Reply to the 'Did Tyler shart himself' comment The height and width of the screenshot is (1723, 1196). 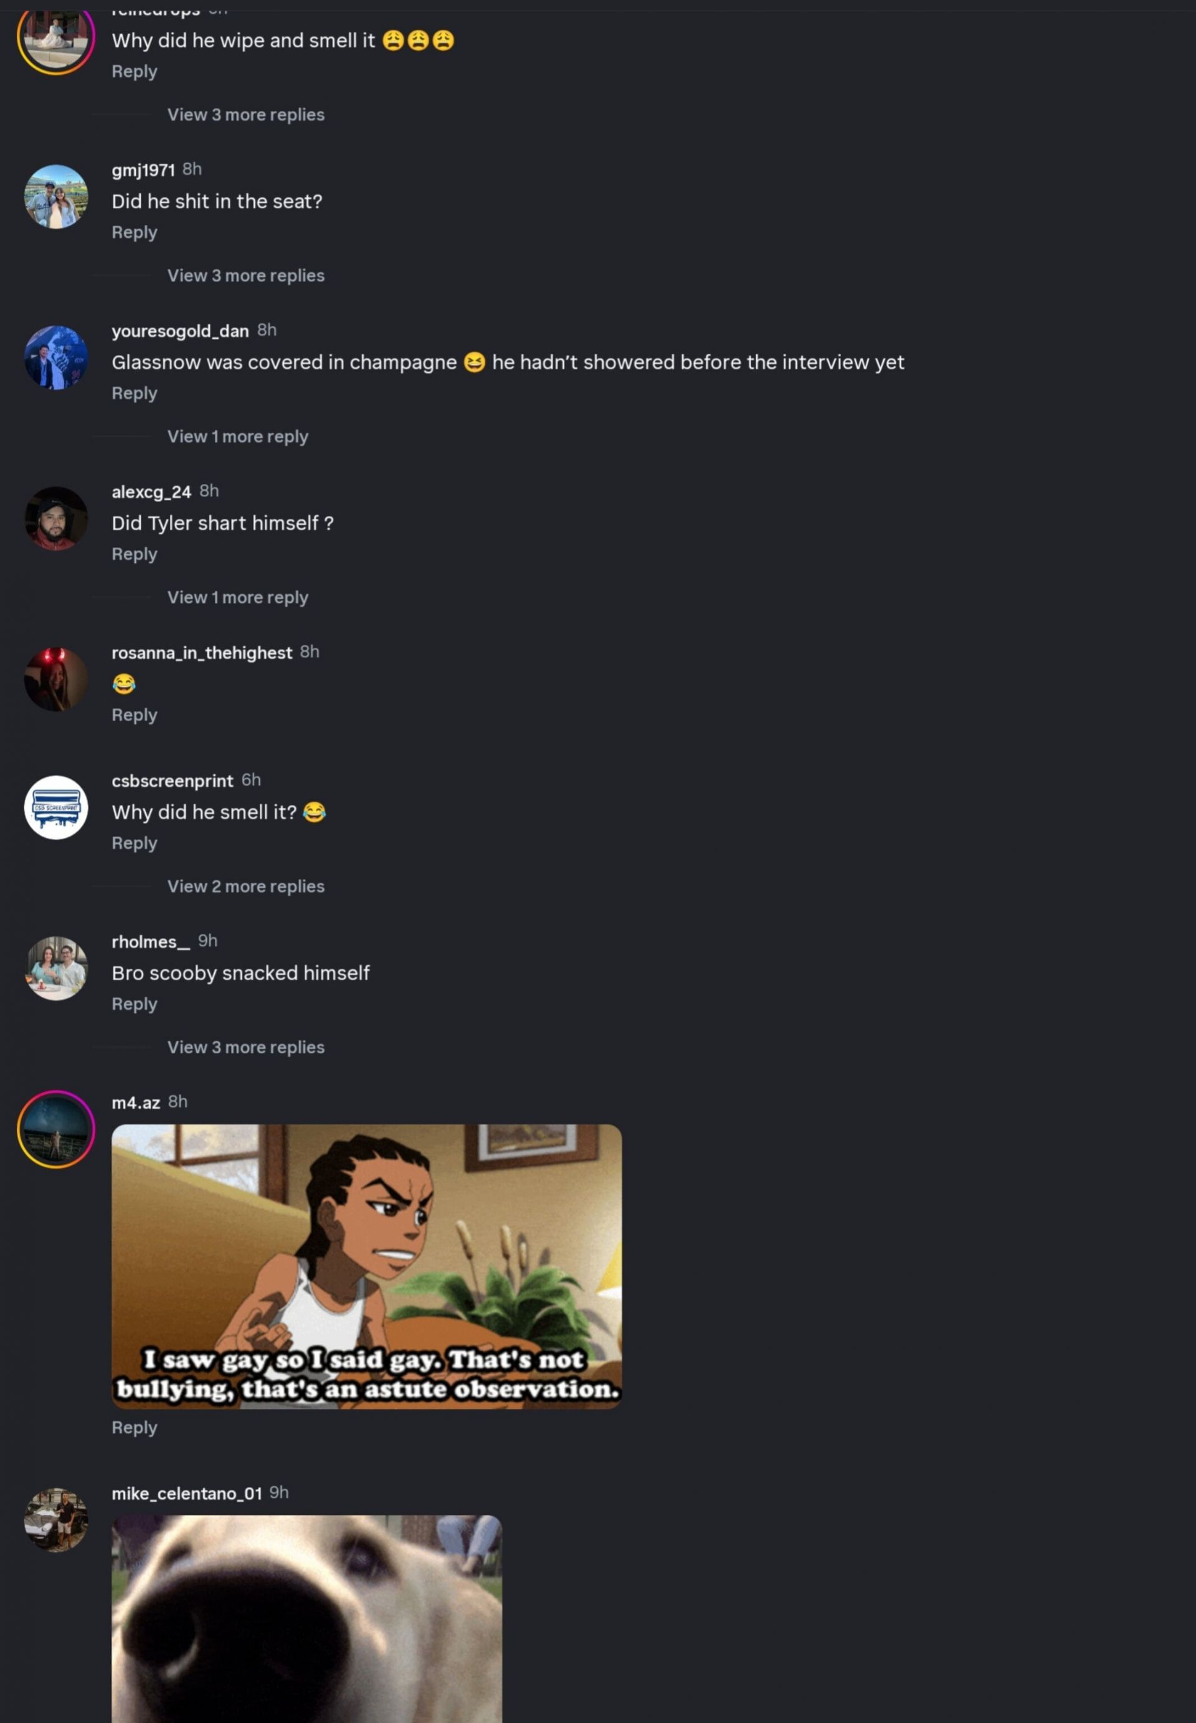tap(134, 554)
